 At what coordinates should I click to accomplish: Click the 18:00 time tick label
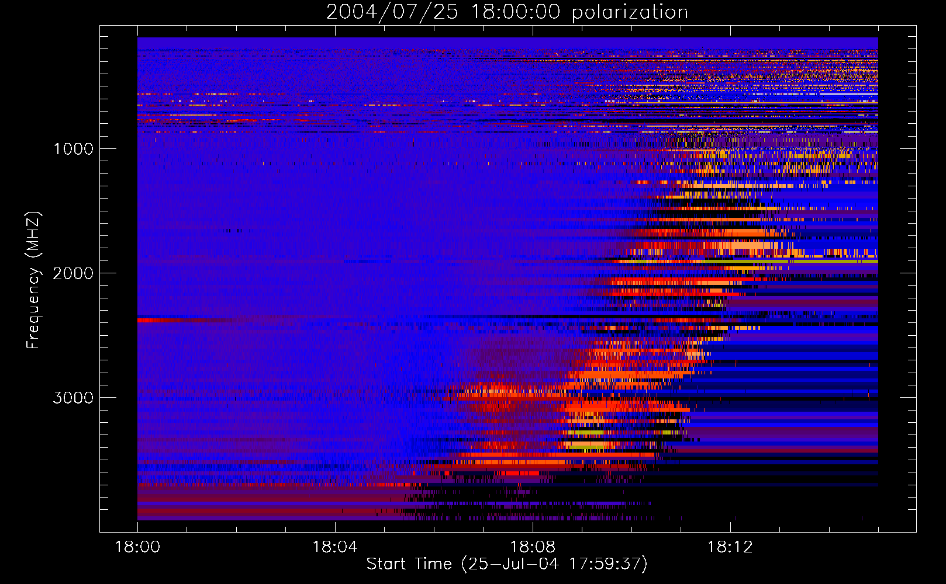tap(137, 547)
